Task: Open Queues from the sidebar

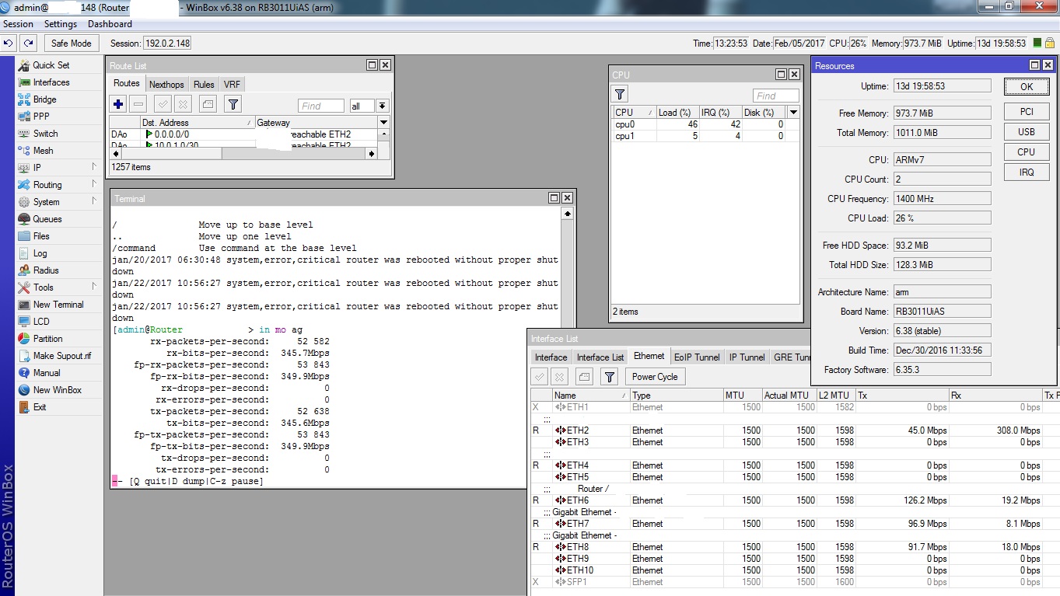Action: (47, 219)
